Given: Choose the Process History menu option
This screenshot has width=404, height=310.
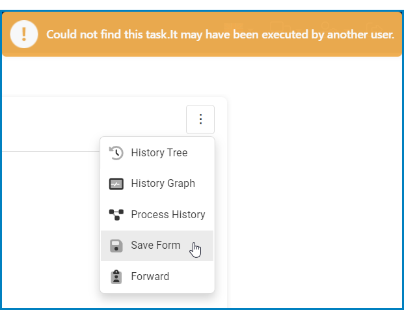Looking at the screenshot, I should (168, 215).
